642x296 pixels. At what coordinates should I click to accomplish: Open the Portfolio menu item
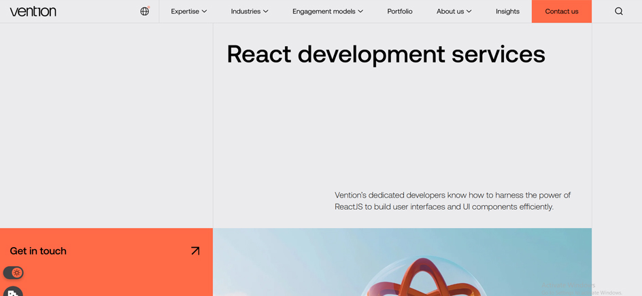coord(400,12)
